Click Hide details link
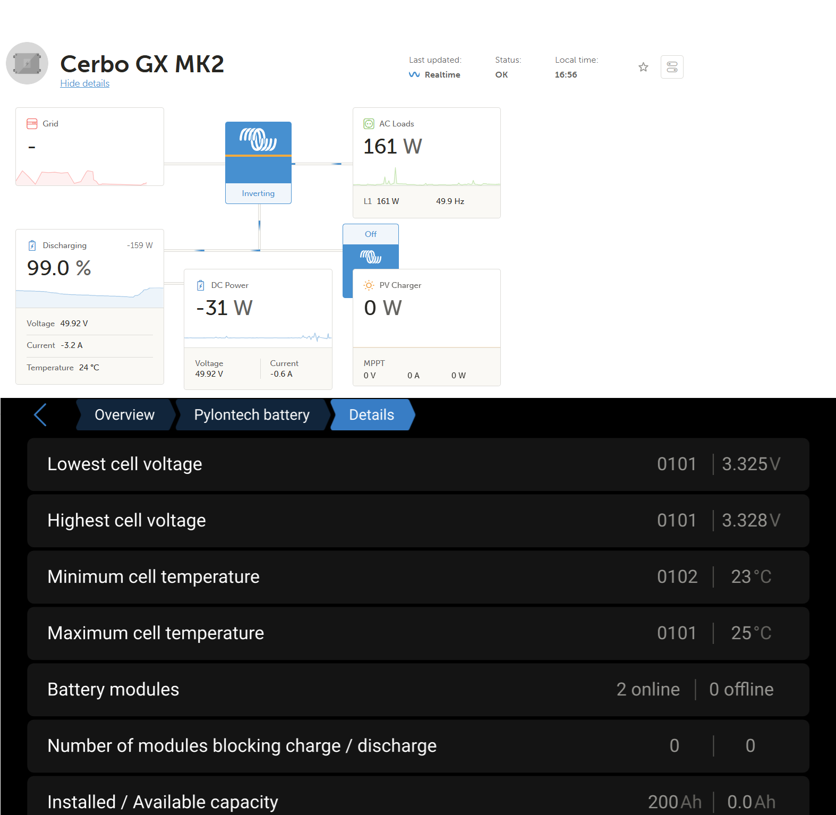 click(x=84, y=83)
